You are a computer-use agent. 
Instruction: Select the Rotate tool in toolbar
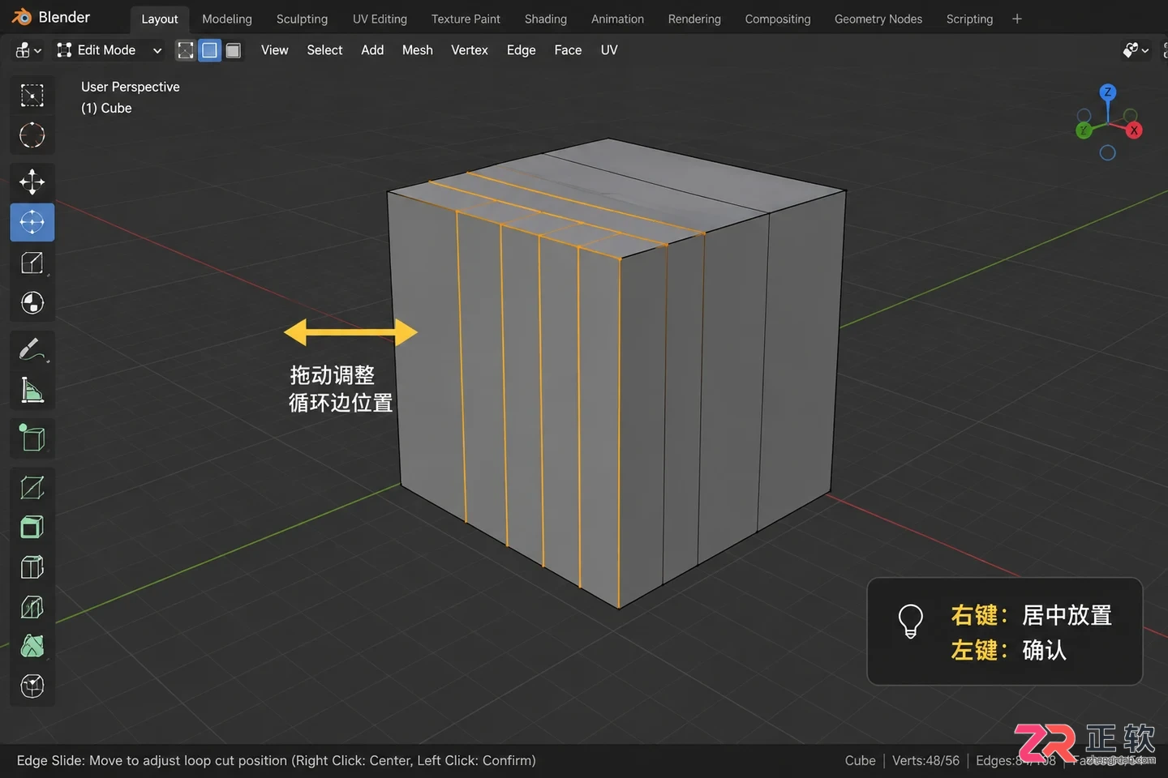[x=32, y=222]
